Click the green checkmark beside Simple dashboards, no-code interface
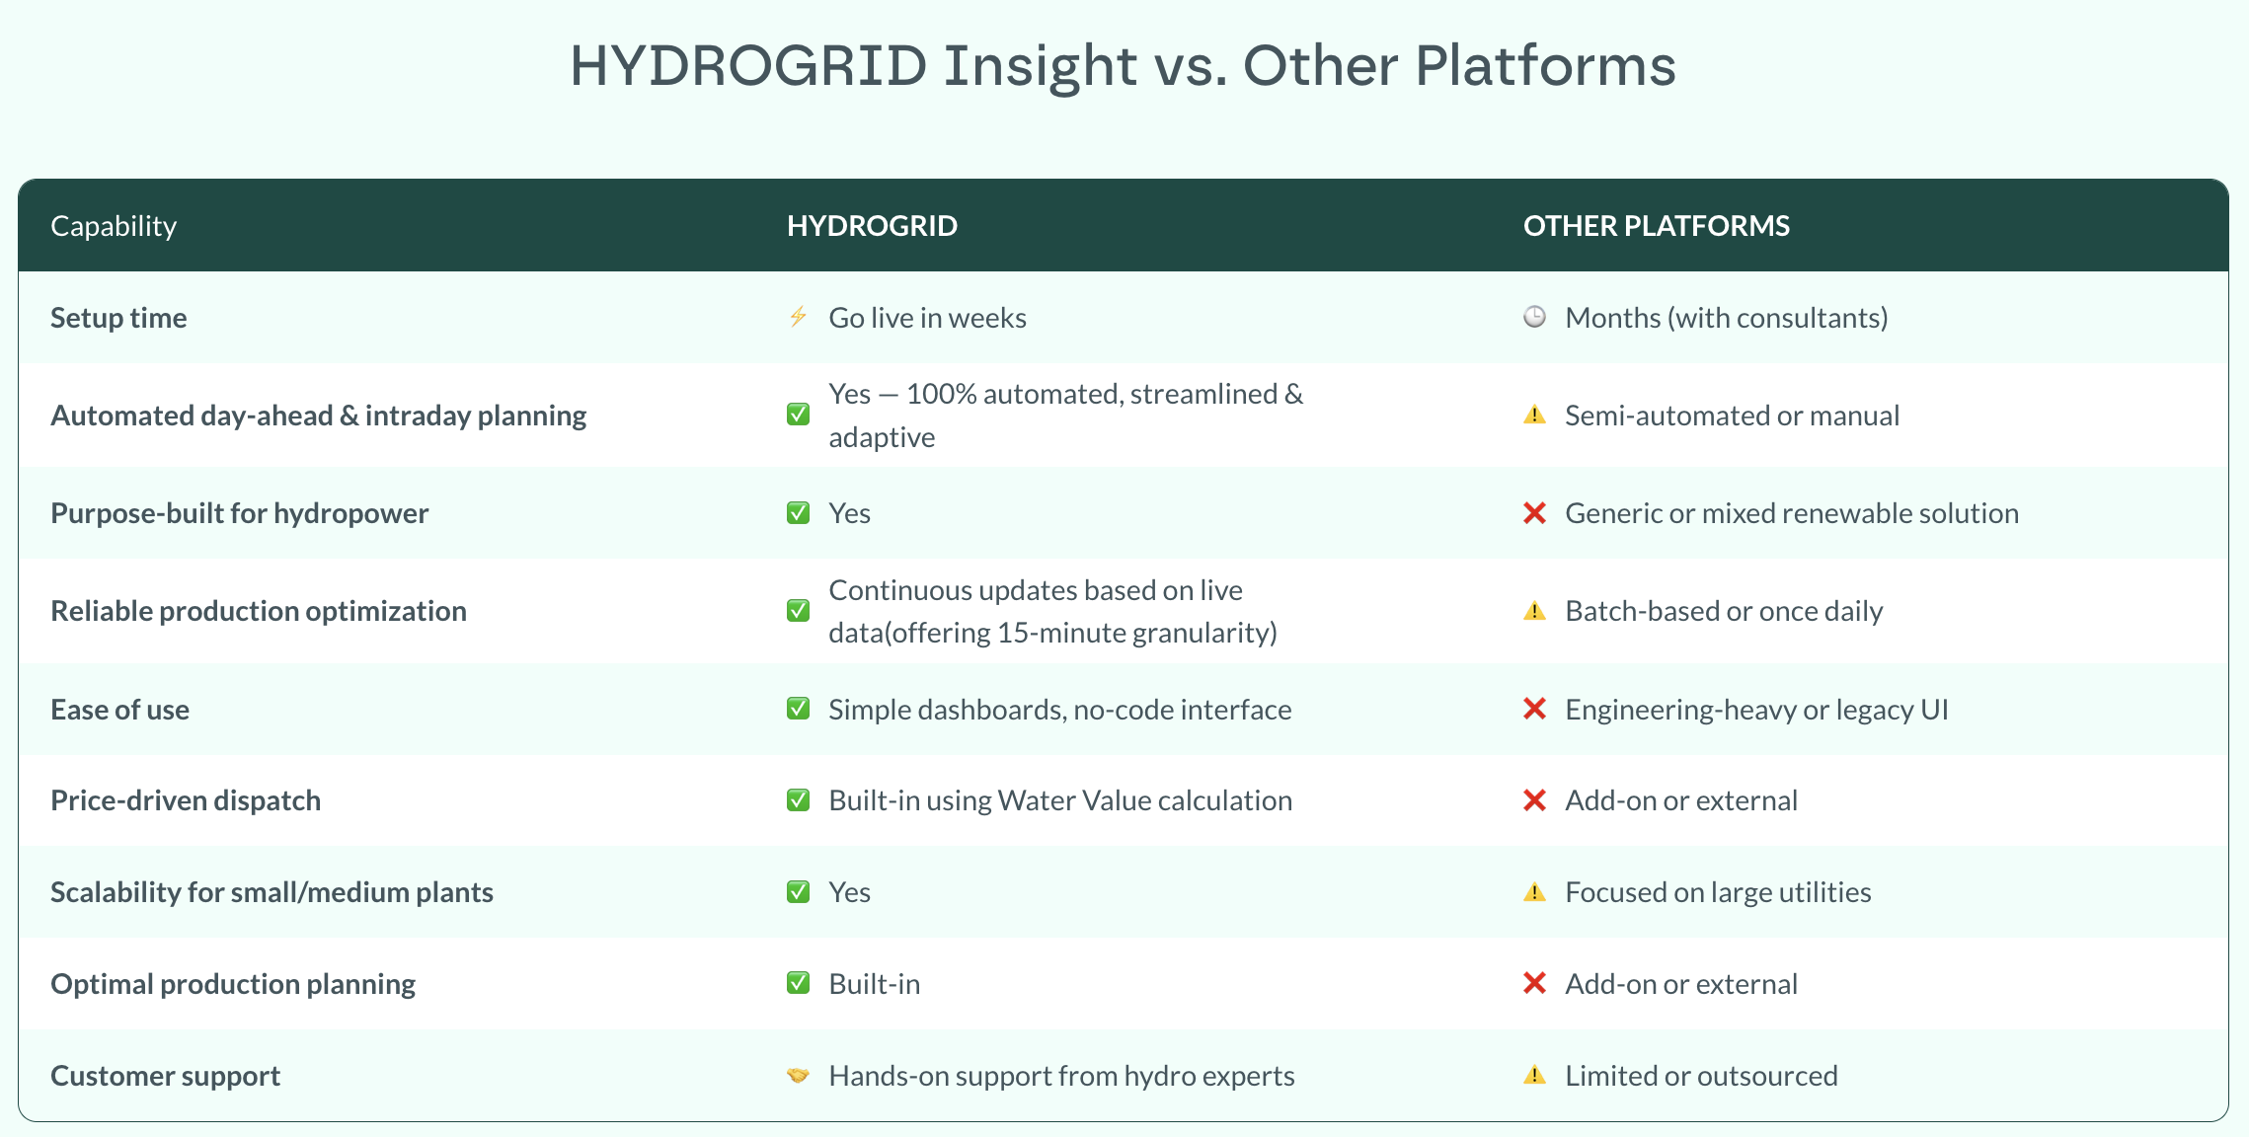The height and width of the screenshot is (1137, 2249). 798,709
